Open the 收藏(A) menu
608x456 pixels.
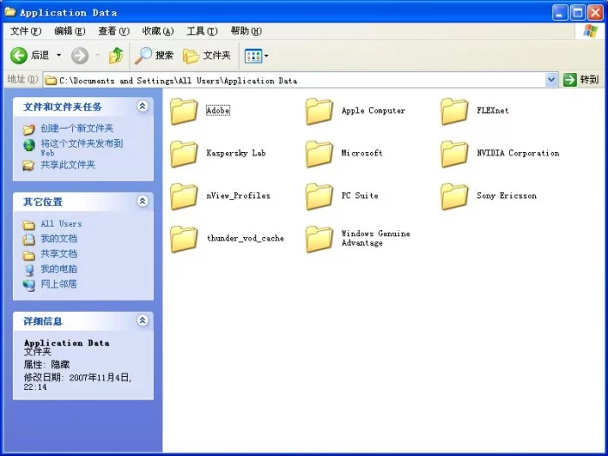pos(158,31)
